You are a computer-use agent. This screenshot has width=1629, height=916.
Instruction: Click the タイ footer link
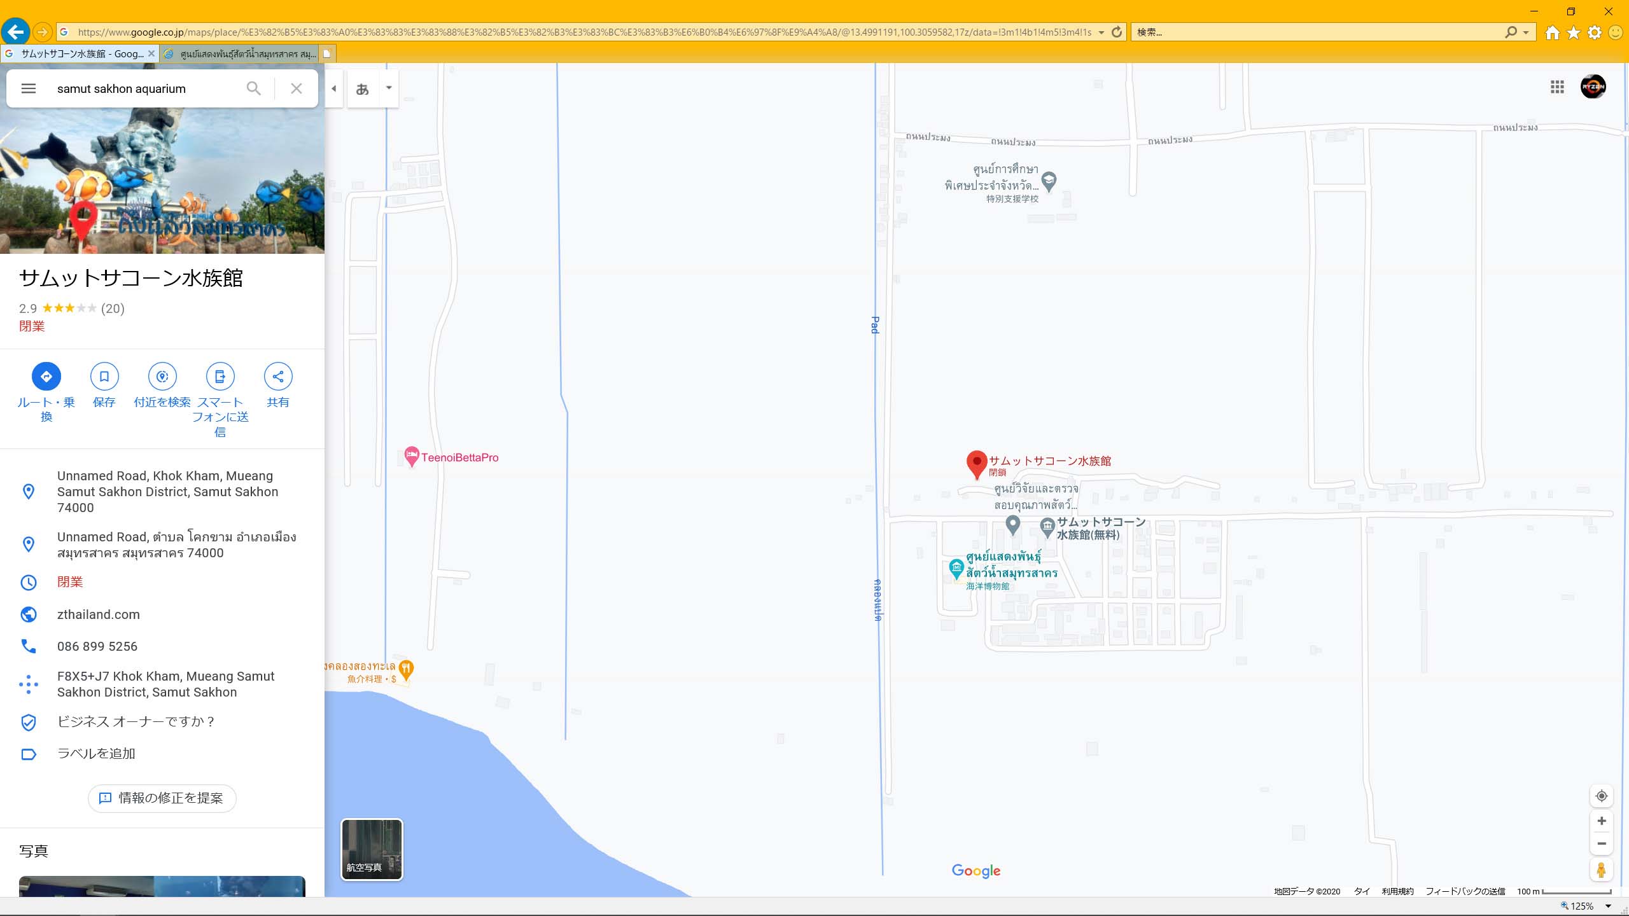pyautogui.click(x=1362, y=891)
